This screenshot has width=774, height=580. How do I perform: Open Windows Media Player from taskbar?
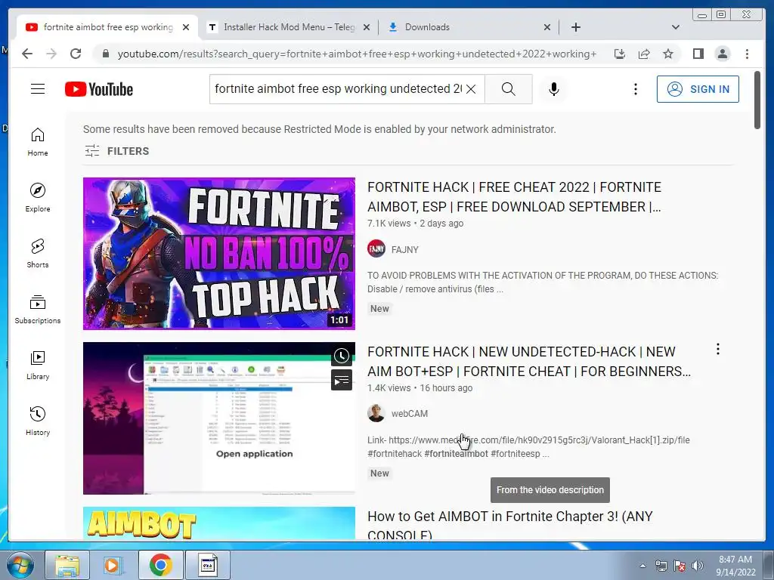click(113, 566)
